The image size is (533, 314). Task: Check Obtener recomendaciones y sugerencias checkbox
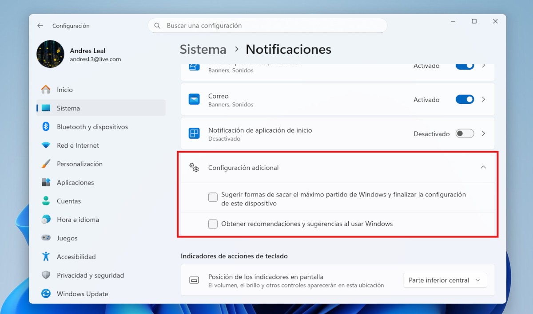click(213, 224)
